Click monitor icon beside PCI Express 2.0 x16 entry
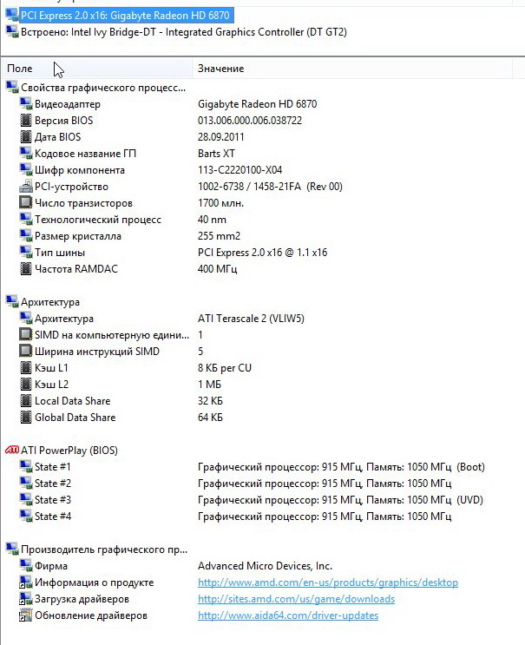Image resolution: width=525 pixels, height=645 pixels. 12,16
